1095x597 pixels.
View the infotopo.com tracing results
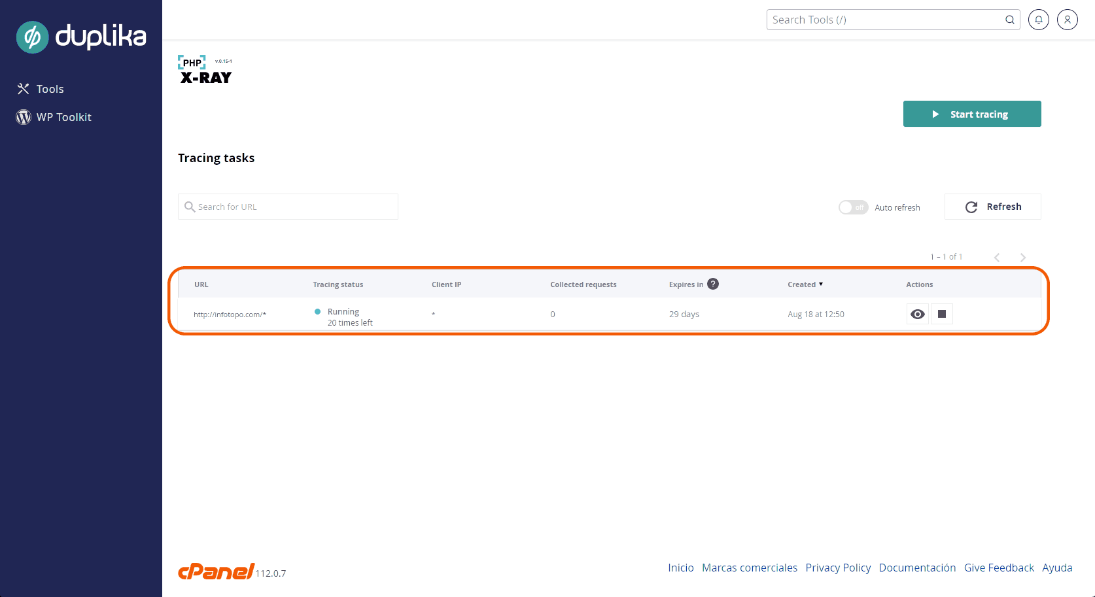point(917,315)
